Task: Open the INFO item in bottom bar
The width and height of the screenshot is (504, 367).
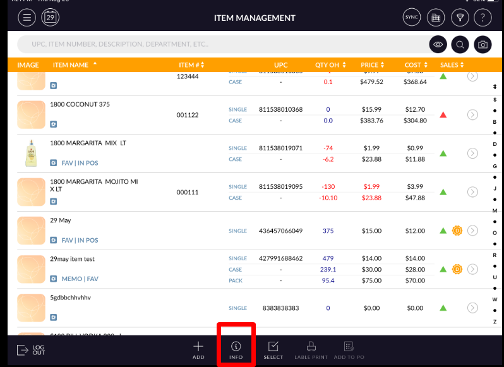Action: pos(236,350)
